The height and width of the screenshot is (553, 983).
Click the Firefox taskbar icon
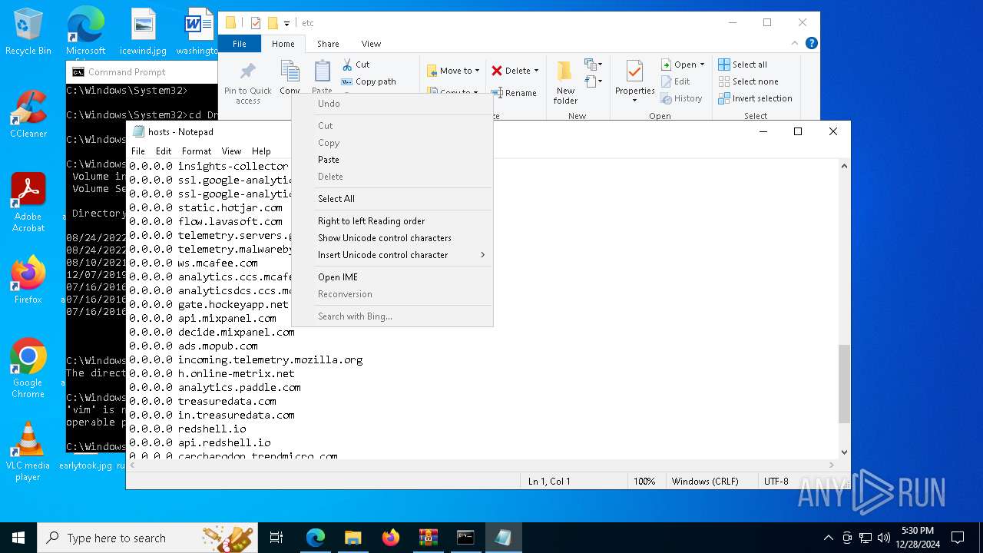click(391, 538)
